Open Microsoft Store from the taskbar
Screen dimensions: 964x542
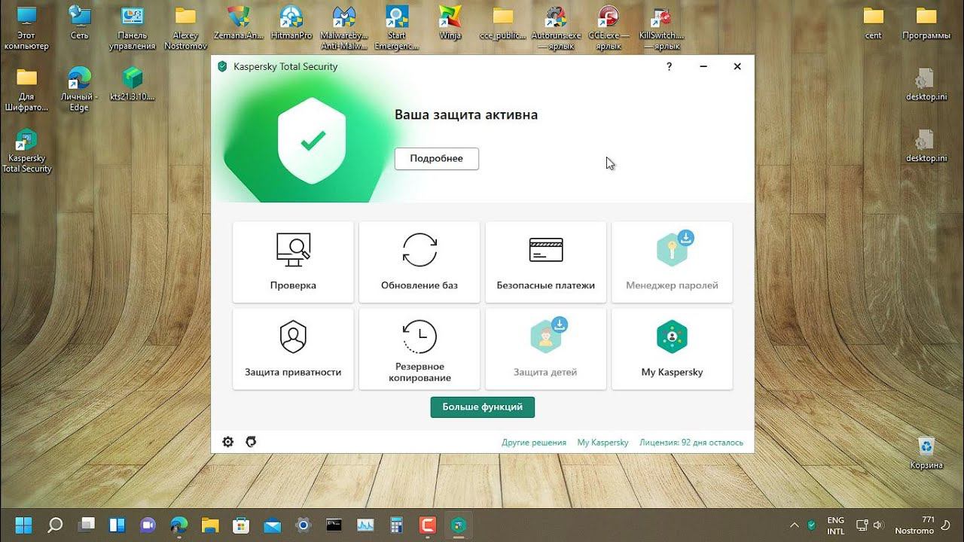(241, 525)
